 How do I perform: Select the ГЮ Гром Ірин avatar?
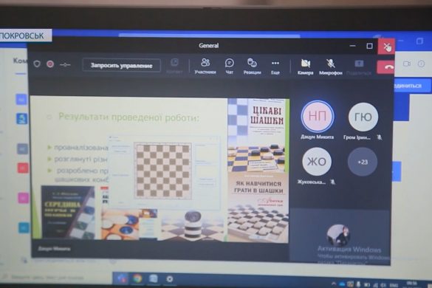[363, 117]
